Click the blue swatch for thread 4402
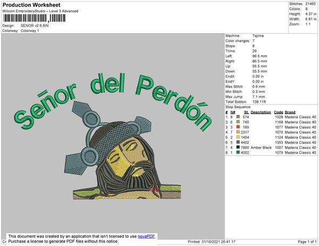 [x=238, y=142]
